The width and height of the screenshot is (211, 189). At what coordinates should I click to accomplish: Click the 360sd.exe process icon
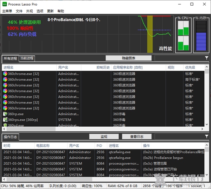click(5, 125)
